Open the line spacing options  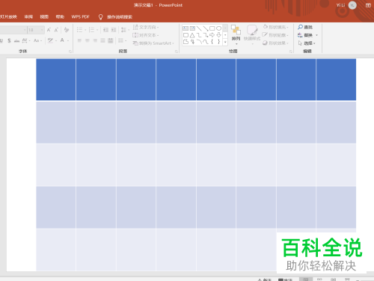[125, 30]
